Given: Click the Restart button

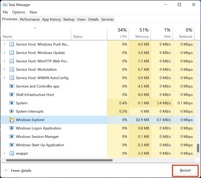Looking at the screenshot, I should click(185, 170).
